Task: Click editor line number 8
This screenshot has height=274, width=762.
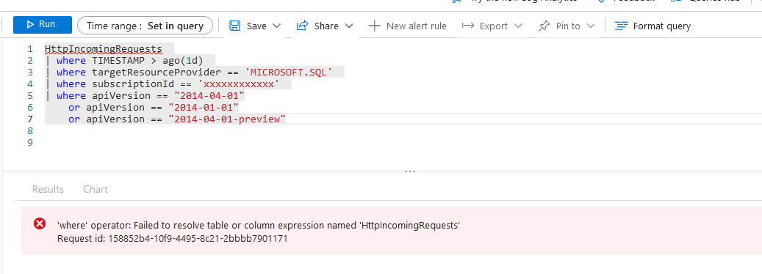Action: 30,130
